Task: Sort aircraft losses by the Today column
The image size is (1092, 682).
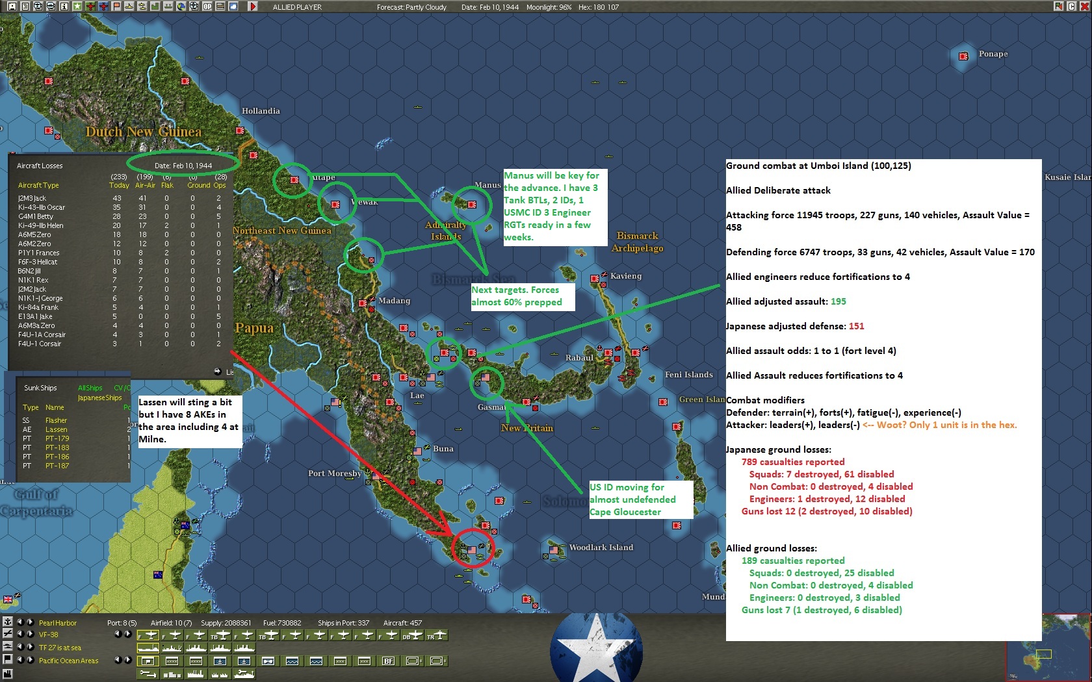Action: click(x=119, y=185)
